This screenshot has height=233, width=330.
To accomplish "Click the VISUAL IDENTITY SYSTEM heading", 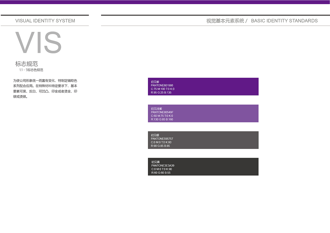I will coord(45,21).
